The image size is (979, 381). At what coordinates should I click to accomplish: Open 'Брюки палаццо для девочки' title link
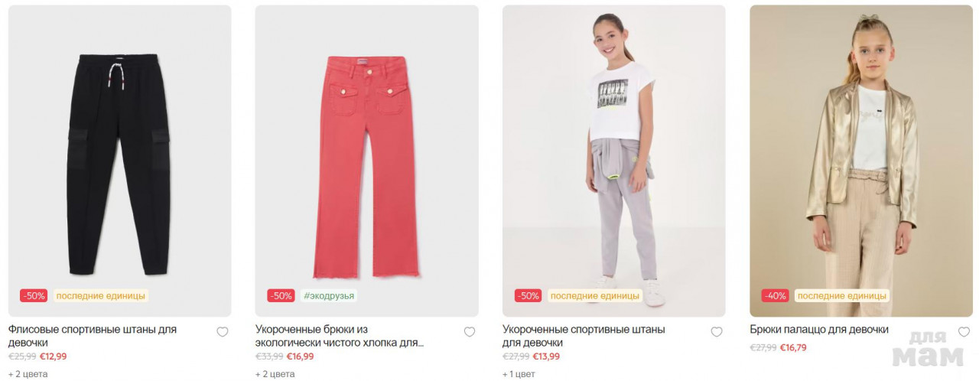point(819,330)
